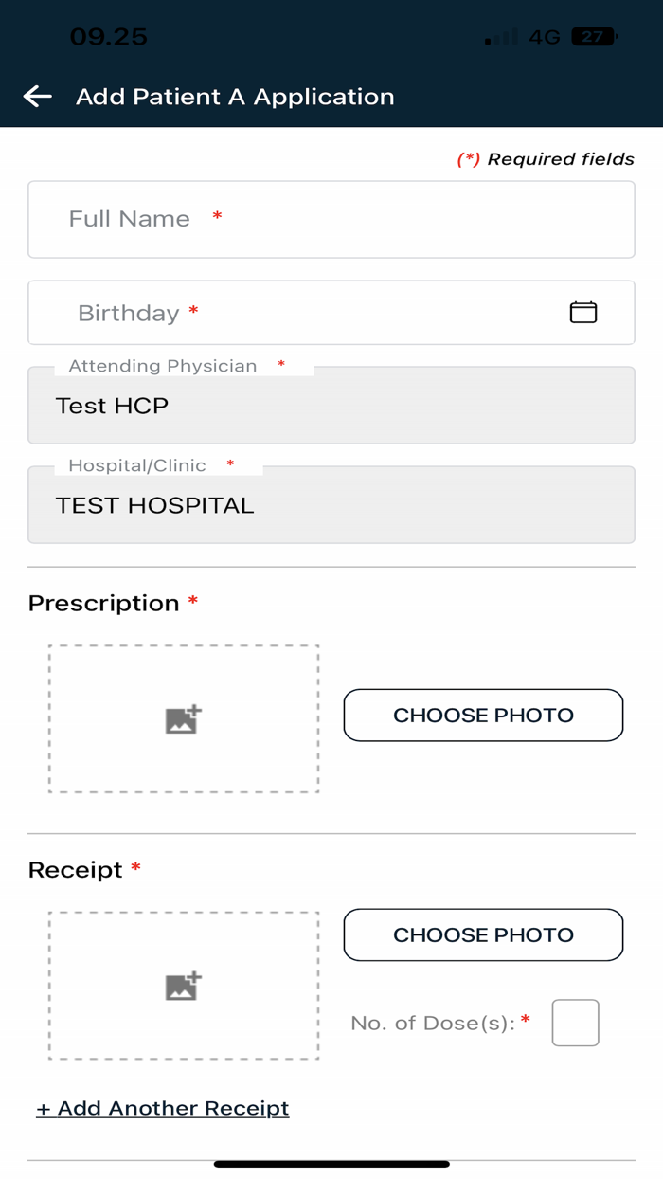Click the Add Another Receipt link

coord(163,1108)
